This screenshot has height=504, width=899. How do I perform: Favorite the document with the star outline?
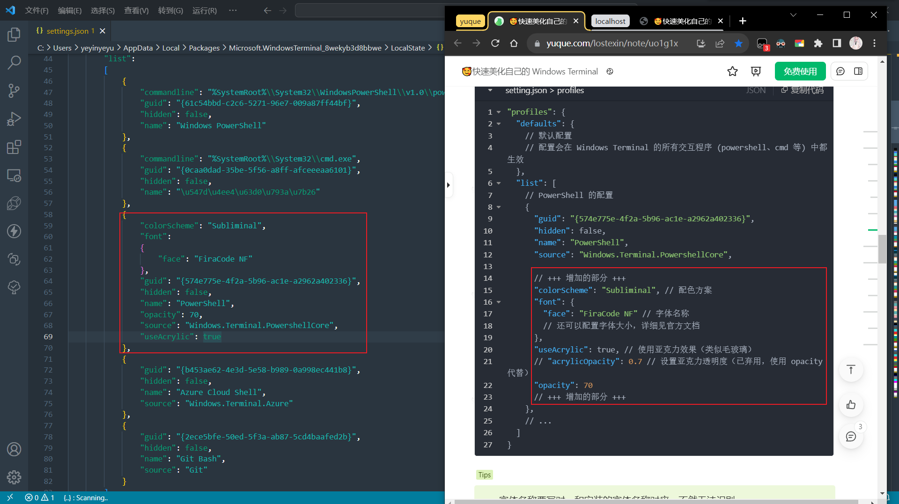pos(732,71)
